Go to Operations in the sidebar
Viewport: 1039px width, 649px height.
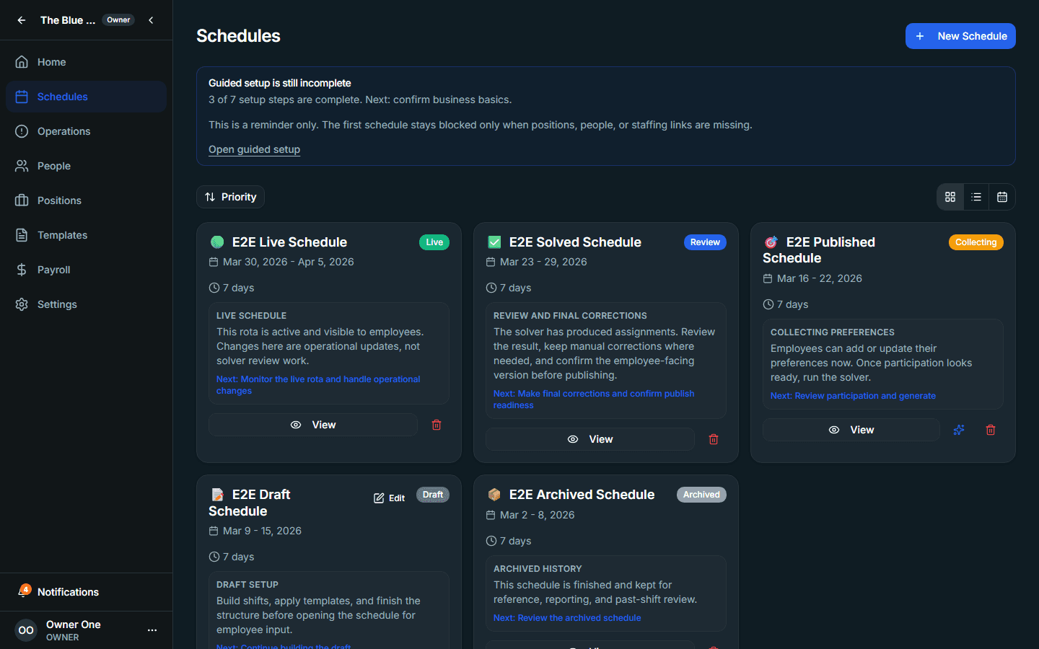[x=86, y=131]
